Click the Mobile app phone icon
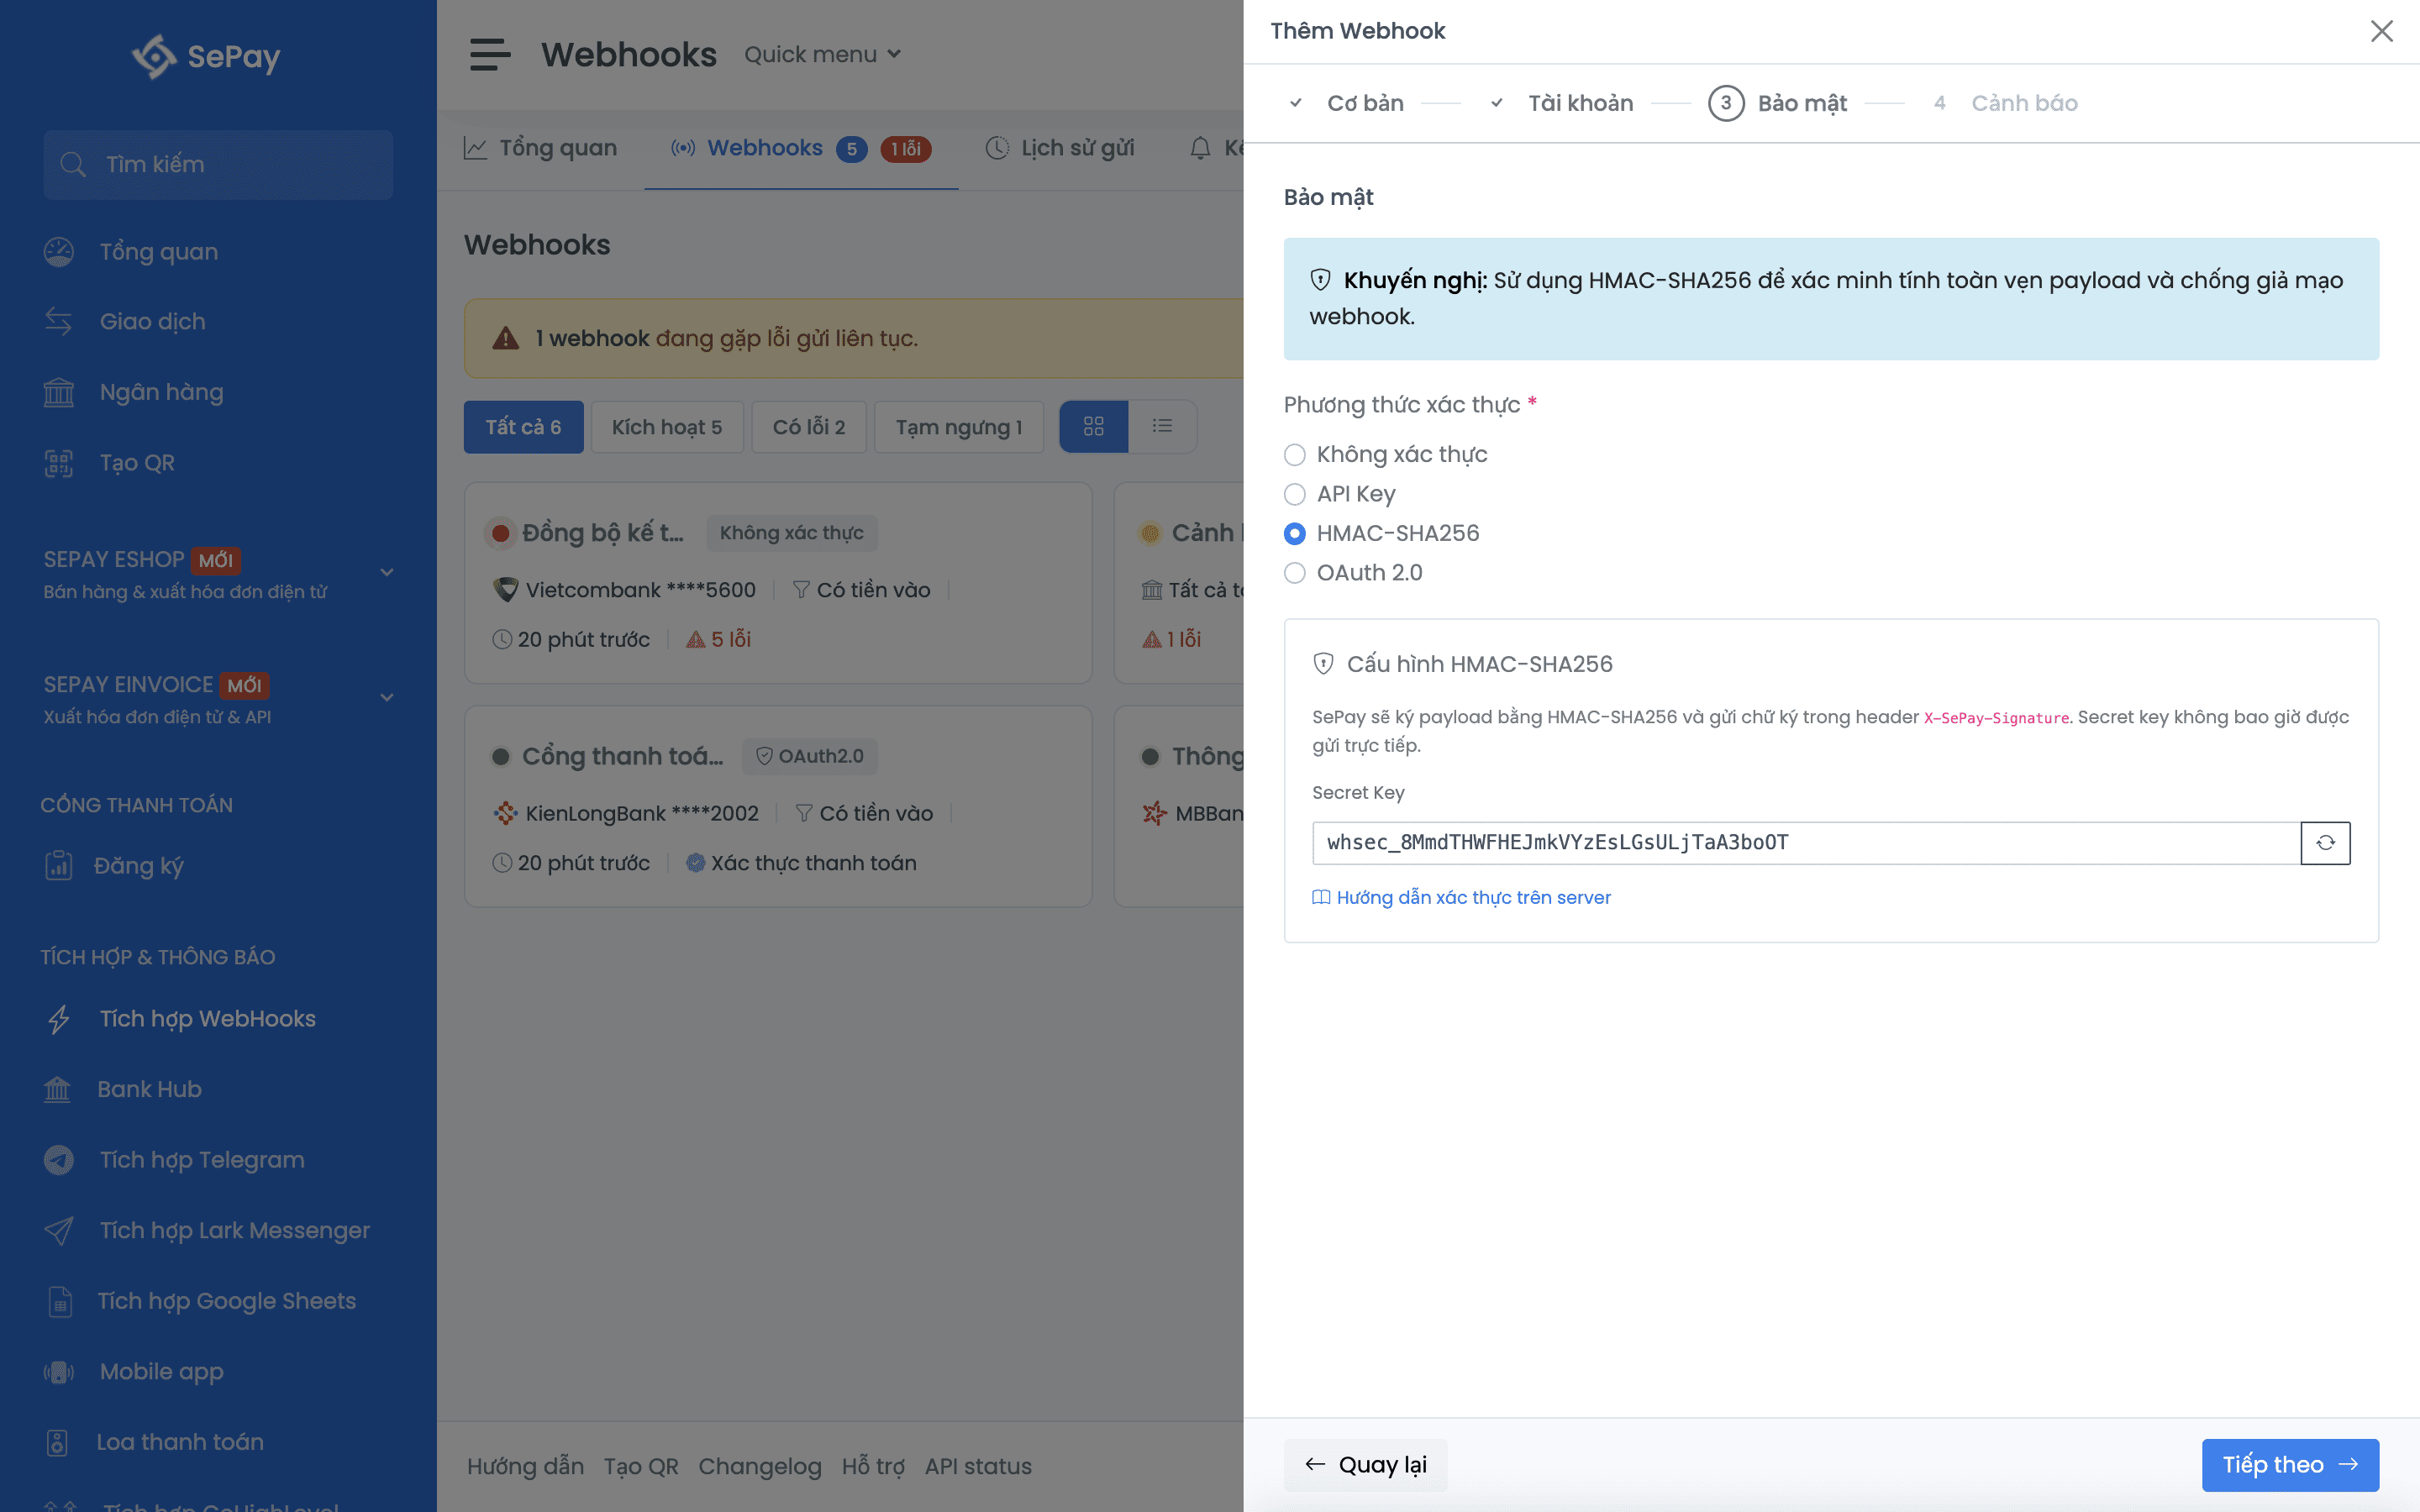 click(x=59, y=1372)
